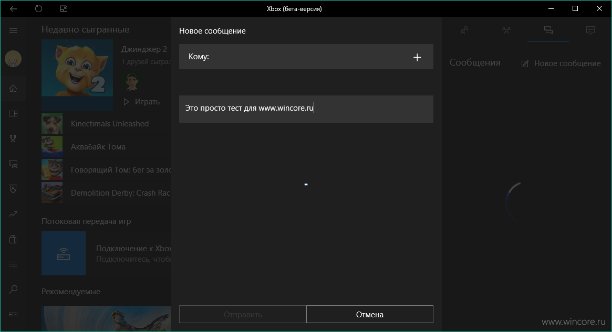
Task: Open Джинджер 2 game cover thumbnail
Action: click(77, 74)
